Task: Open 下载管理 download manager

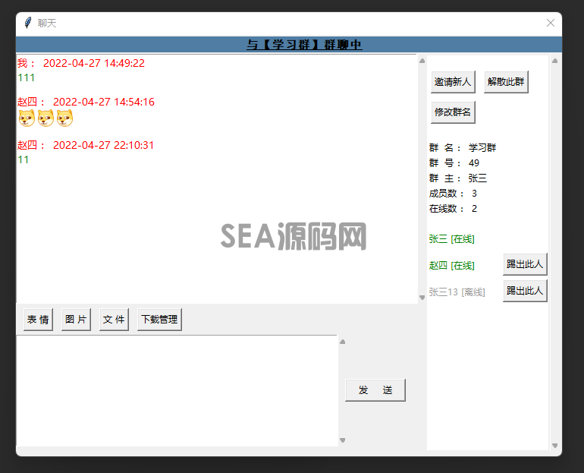Action: (x=159, y=320)
